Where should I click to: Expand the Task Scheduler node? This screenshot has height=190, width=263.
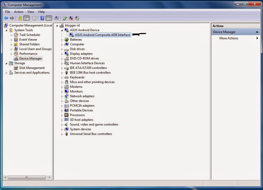(11, 35)
